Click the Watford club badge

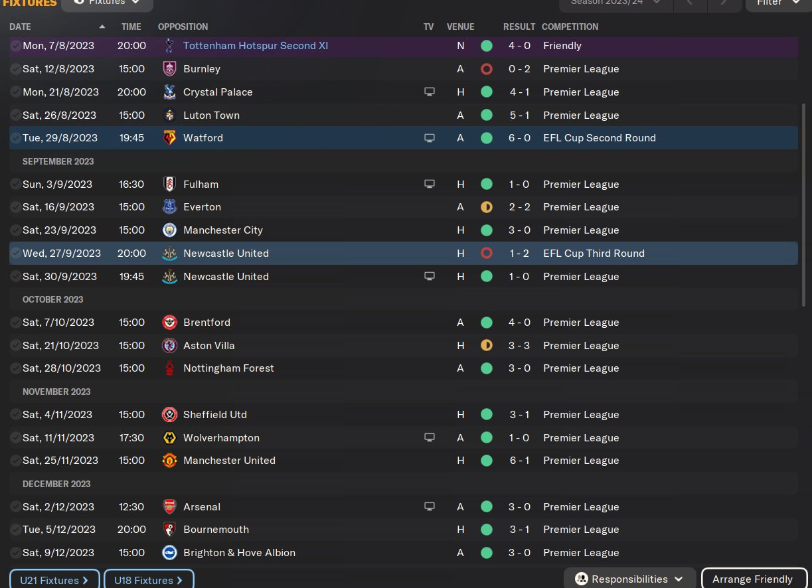[169, 138]
